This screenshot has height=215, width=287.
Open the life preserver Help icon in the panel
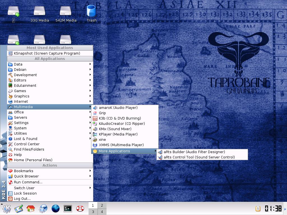point(80,209)
